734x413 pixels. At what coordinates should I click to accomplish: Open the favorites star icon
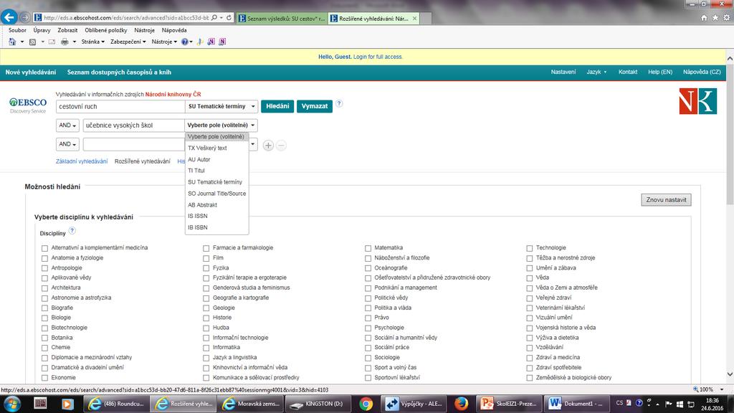click(715, 18)
